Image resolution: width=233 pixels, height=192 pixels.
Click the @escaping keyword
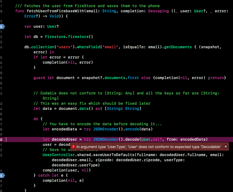[x=158, y=11]
